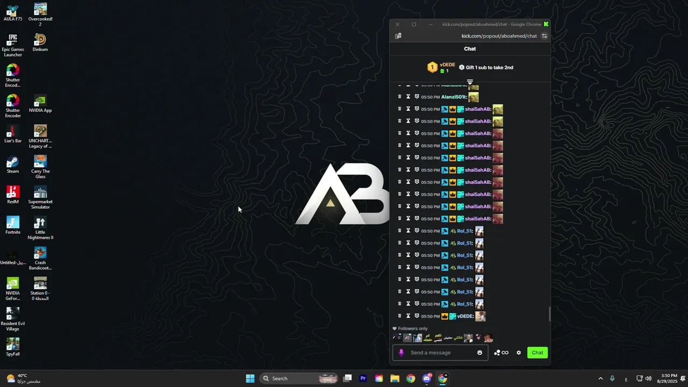Open channel points infinity menu
Screen dimensions: 688x387
(501, 353)
